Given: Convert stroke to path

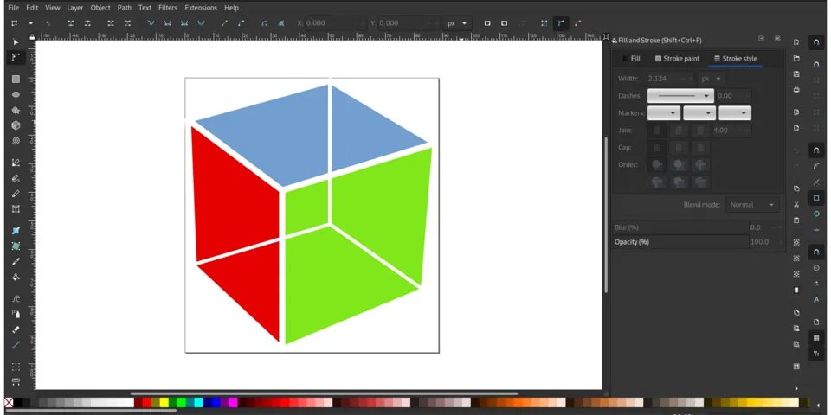Looking at the screenshot, I should (x=280, y=23).
